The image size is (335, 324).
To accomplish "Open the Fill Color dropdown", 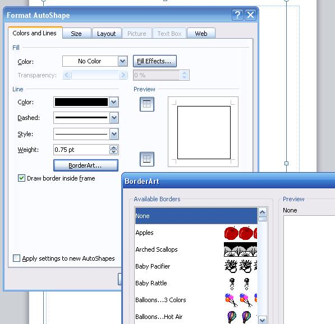I will click(x=123, y=61).
